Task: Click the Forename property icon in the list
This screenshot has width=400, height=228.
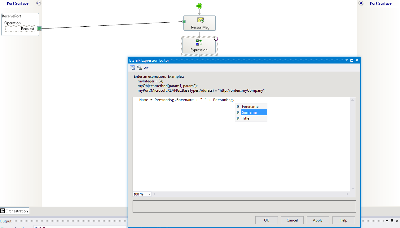Action: (x=238, y=107)
